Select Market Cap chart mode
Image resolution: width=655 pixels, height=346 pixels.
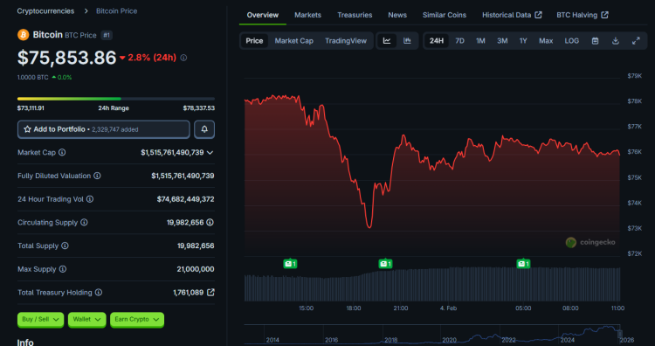(294, 40)
